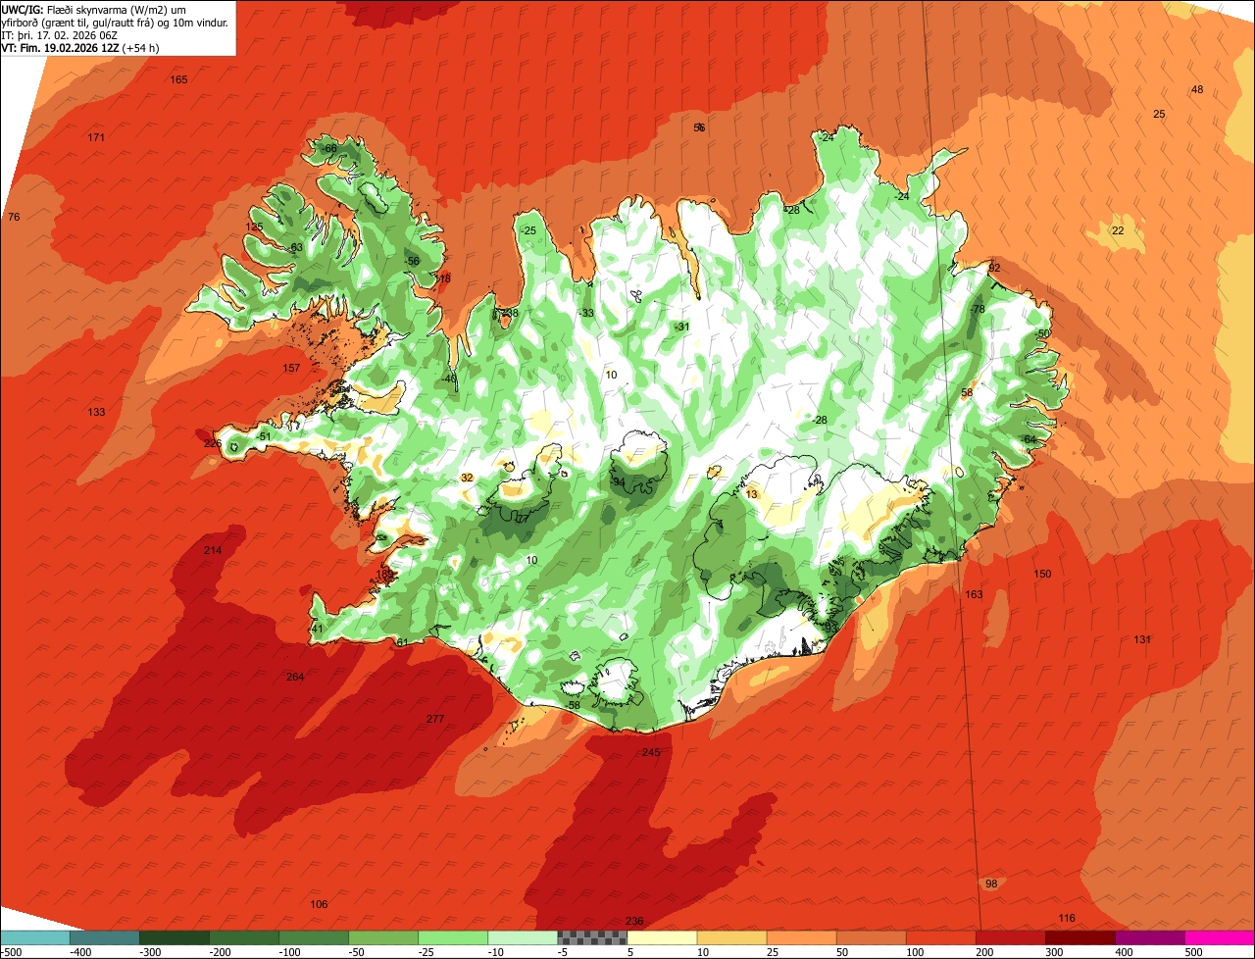Screen dimensions: 1255x959
Task: Click the map value '116' near the bottom right
Action: coord(1067,918)
